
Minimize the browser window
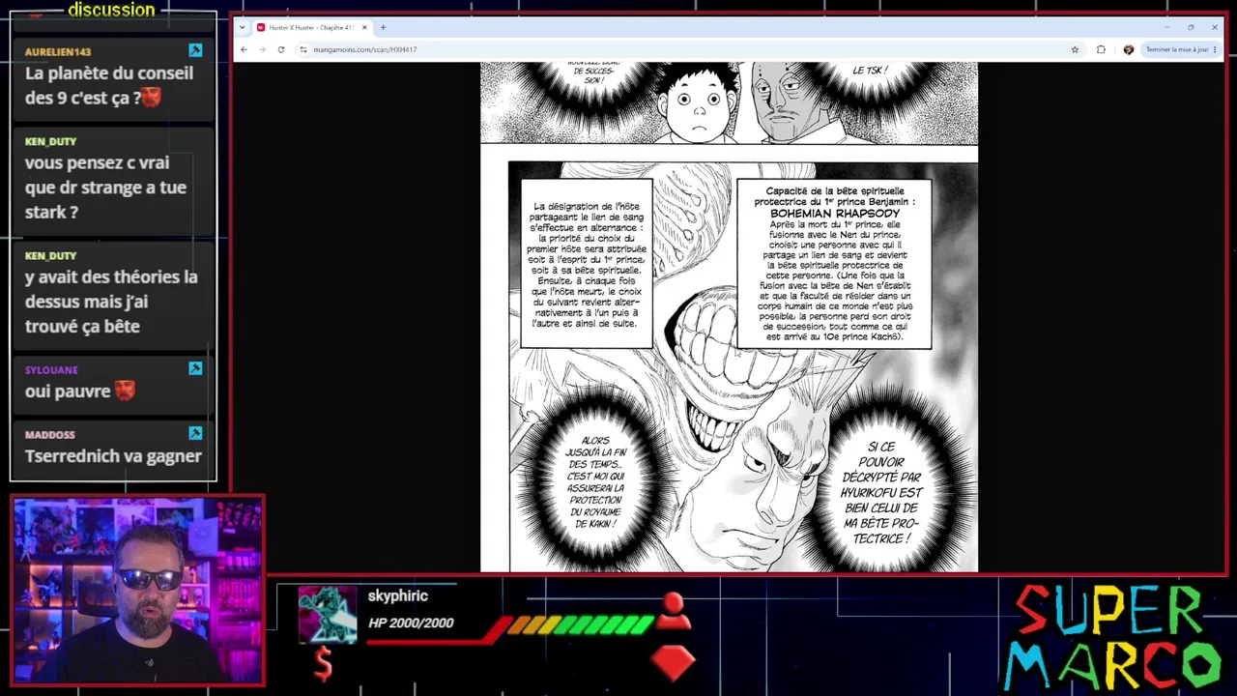(1166, 27)
